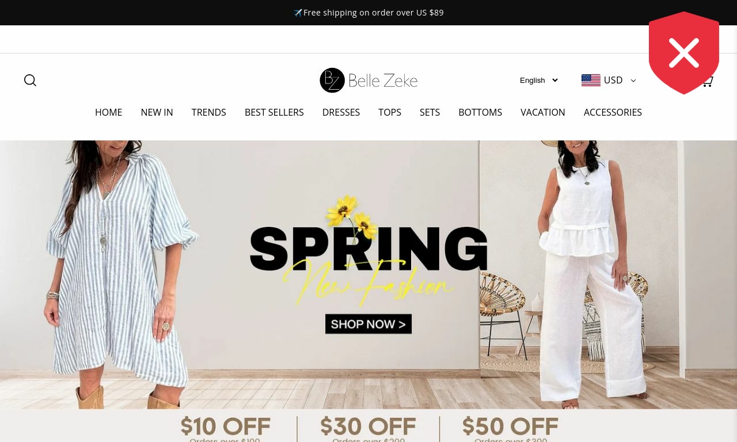Open the HOME menu item
Image resolution: width=737 pixels, height=442 pixels.
coord(108,112)
